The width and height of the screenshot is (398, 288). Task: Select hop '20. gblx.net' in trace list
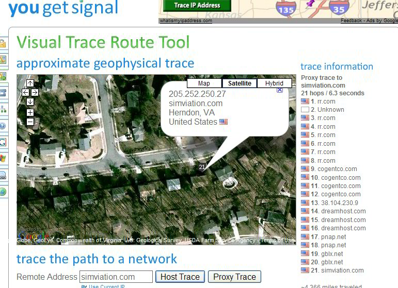point(327,262)
